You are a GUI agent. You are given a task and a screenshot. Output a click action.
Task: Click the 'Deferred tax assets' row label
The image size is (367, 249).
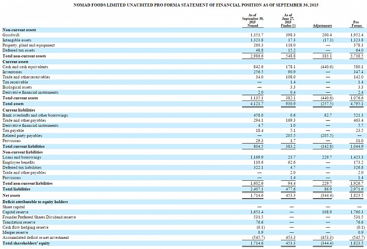(x=18, y=50)
